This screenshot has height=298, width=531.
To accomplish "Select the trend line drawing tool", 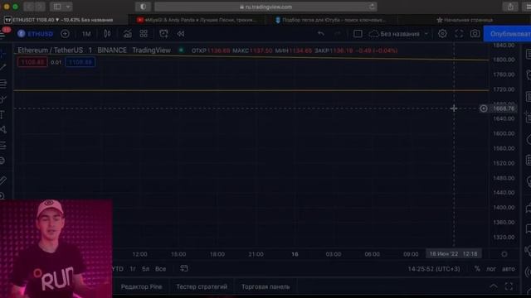I will pyautogui.click(x=3, y=67).
